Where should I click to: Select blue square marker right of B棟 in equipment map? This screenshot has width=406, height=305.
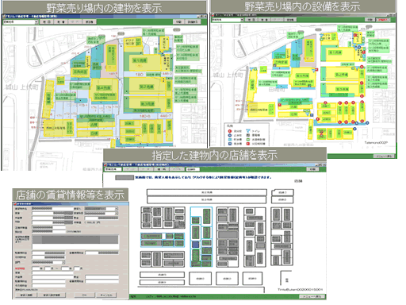point(312,115)
